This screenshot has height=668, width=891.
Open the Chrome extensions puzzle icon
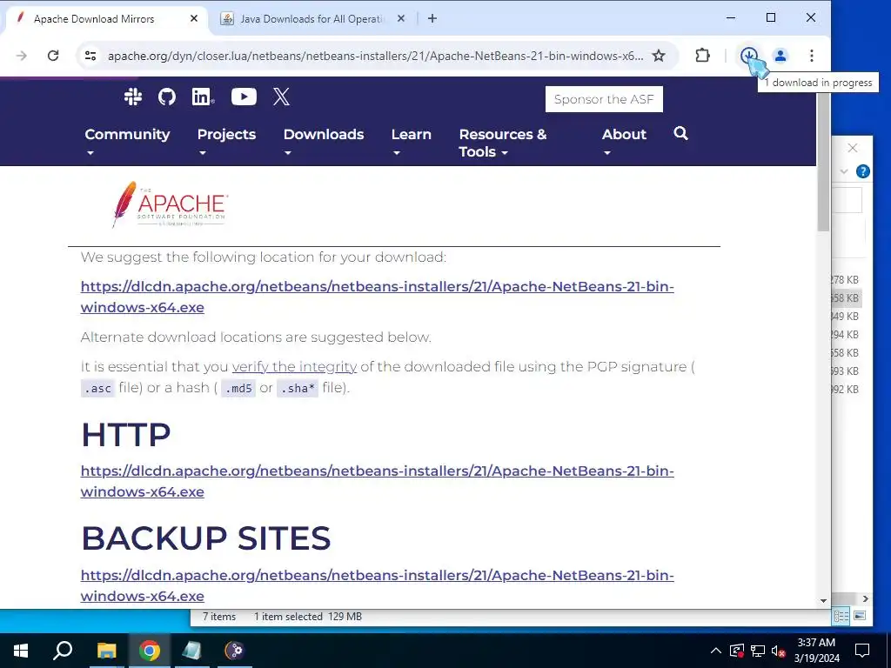(x=703, y=56)
